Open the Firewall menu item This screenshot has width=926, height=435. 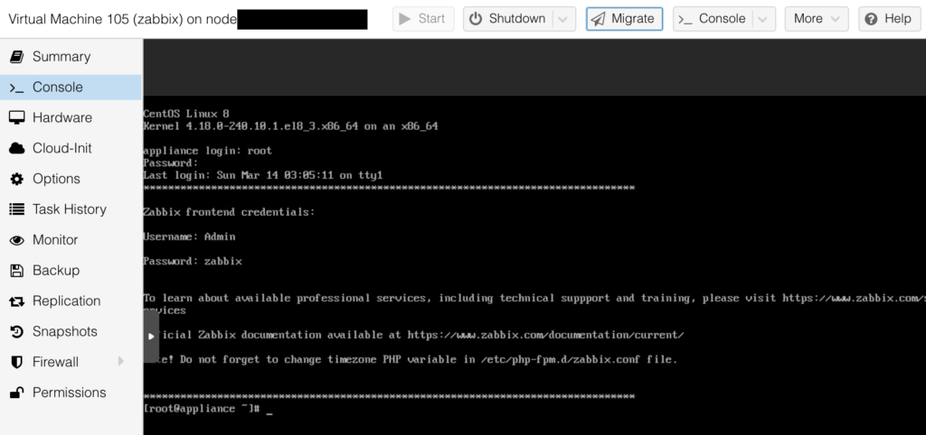pos(56,362)
